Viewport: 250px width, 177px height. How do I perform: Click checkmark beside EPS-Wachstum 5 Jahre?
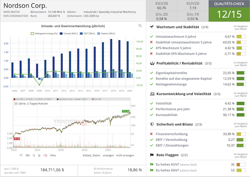[x=152, y=48]
